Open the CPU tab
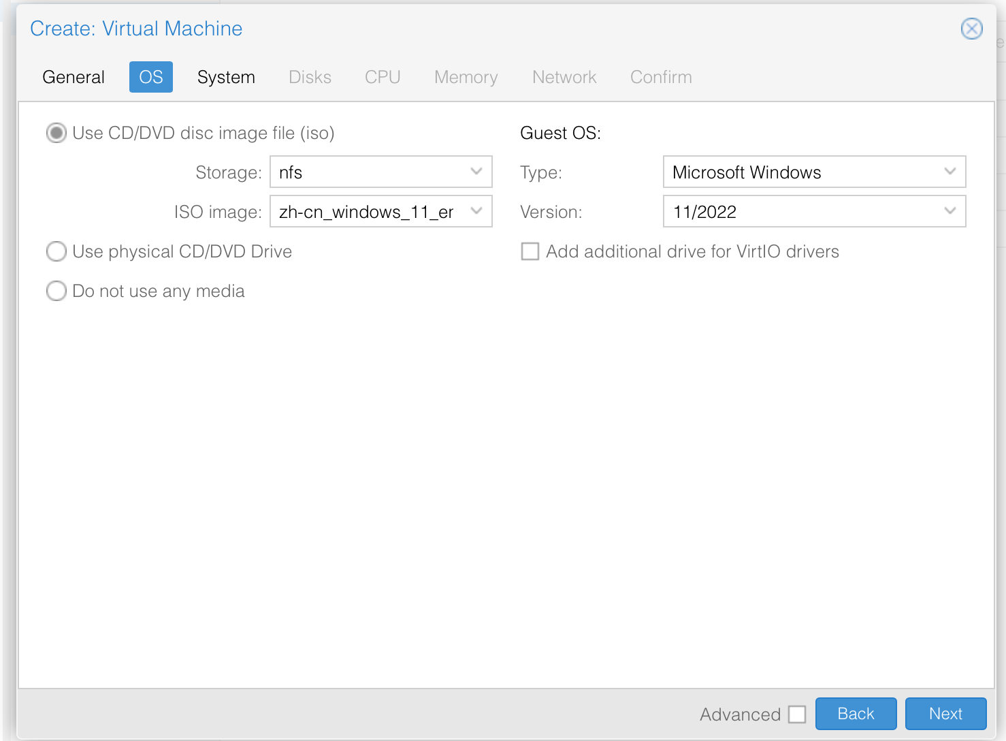This screenshot has width=1006, height=741. 383,77
